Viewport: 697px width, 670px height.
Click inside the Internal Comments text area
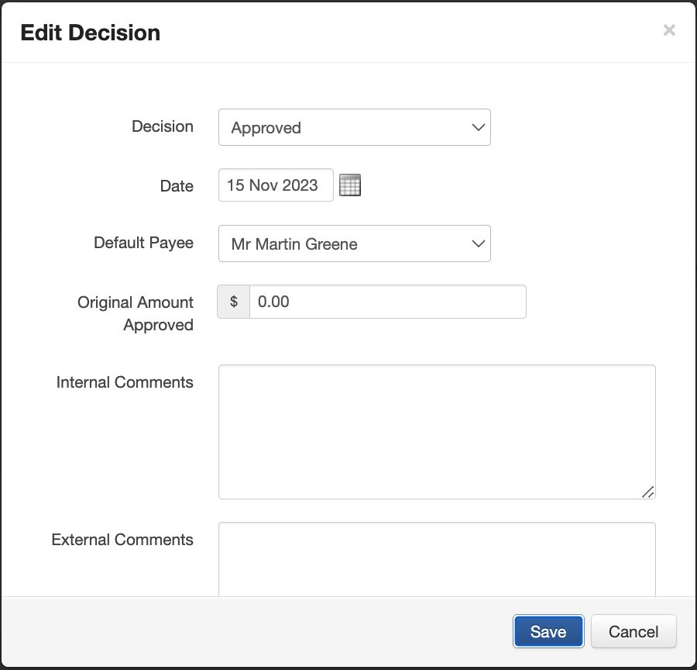pos(437,431)
